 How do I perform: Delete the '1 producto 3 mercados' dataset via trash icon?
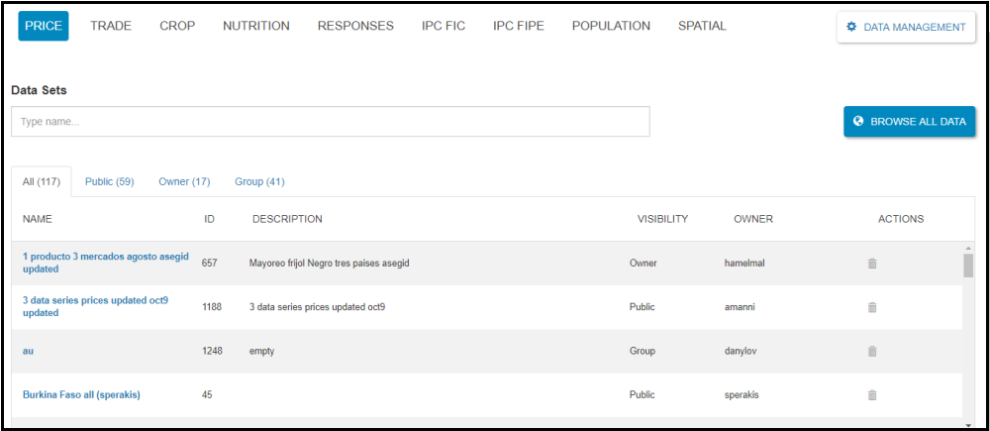[x=872, y=264]
